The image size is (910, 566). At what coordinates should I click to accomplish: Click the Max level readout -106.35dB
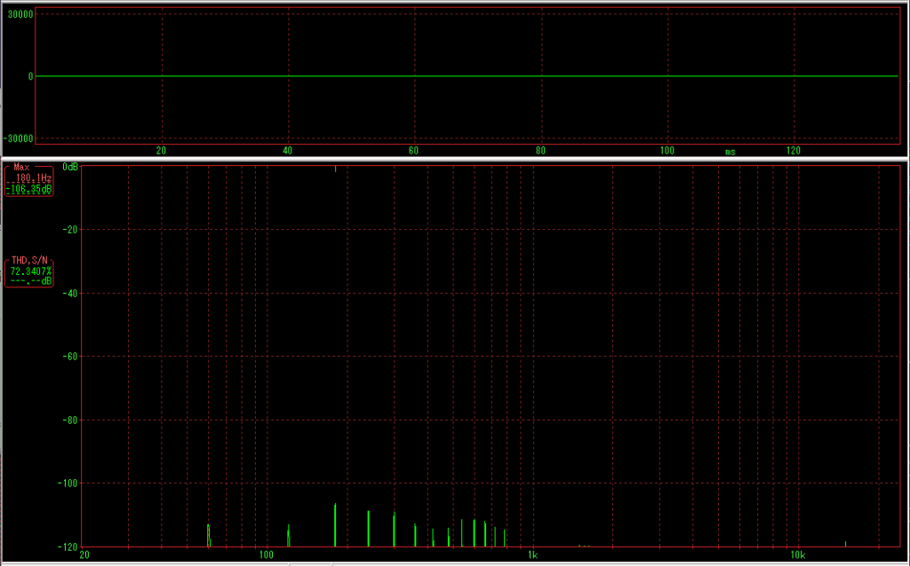coord(28,189)
